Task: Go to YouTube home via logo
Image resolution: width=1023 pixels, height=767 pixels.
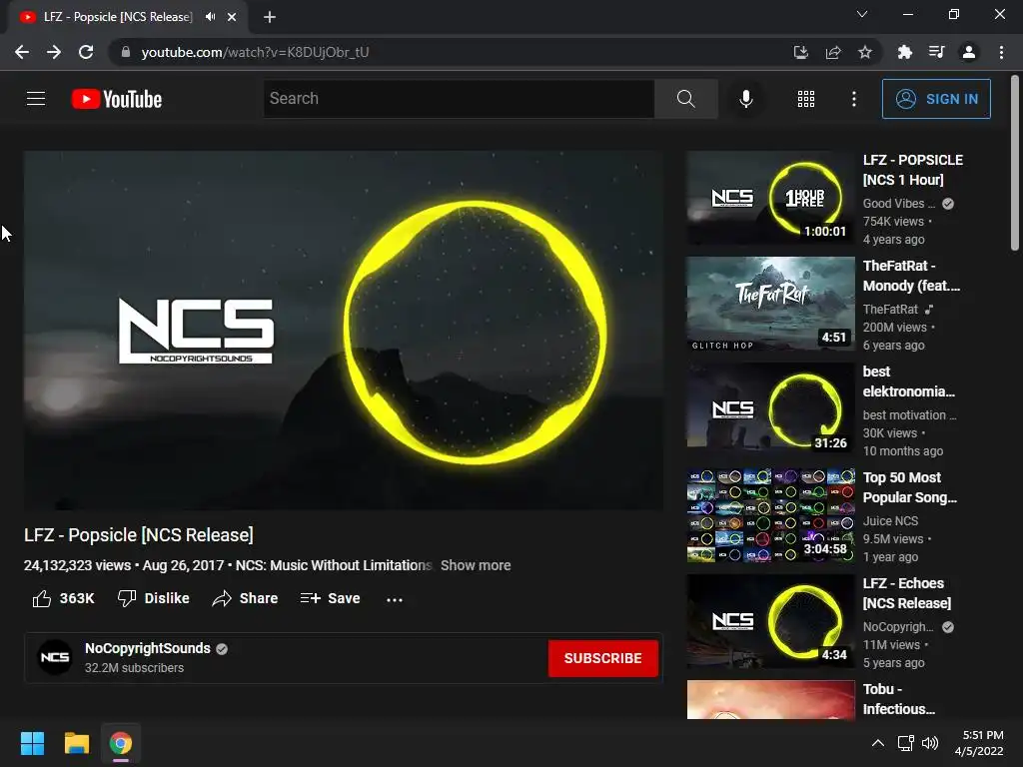Action: click(x=117, y=99)
